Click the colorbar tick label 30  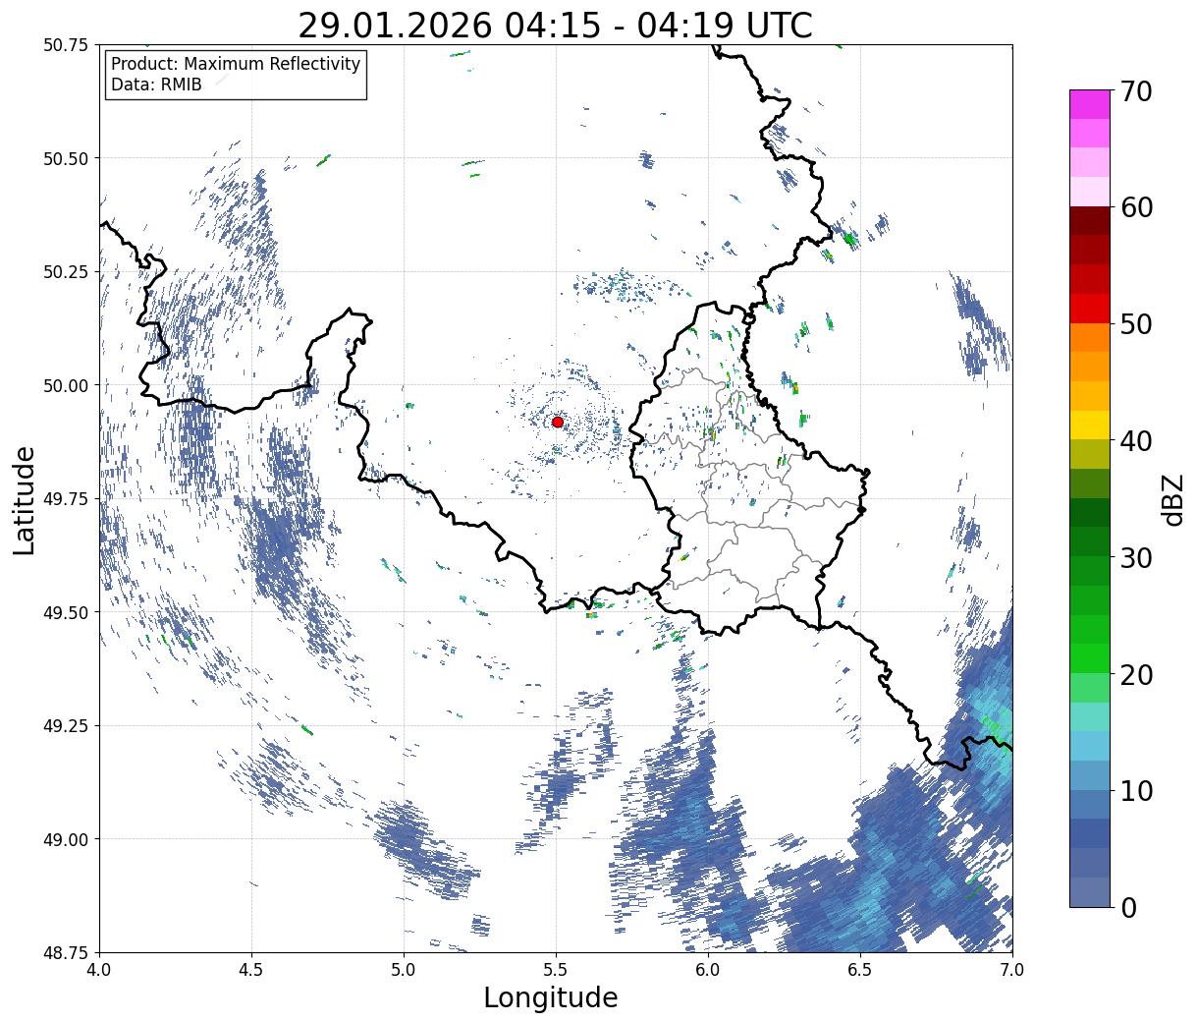click(x=1136, y=557)
